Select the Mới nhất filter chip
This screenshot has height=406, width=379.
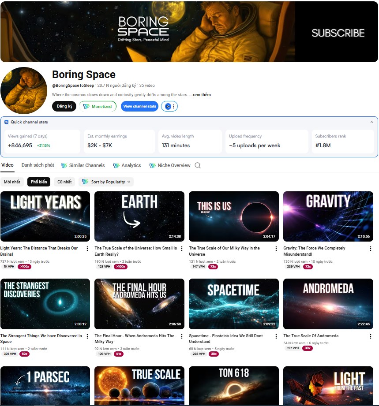(x=12, y=182)
